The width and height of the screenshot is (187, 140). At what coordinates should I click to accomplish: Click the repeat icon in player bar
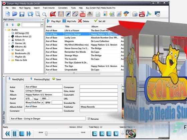coord(95,134)
